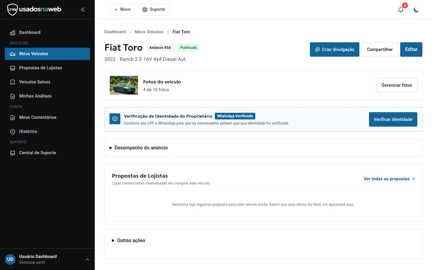Click the Histórico clock icon
This screenshot has width=432, height=270.
tap(13, 132)
